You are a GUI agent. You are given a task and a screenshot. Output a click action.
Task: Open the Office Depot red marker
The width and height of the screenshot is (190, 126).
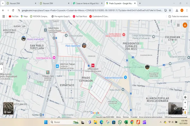(93, 65)
